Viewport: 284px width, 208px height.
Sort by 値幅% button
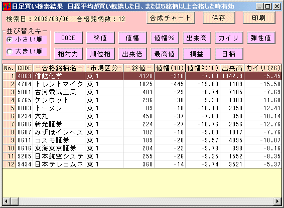coord(165,38)
